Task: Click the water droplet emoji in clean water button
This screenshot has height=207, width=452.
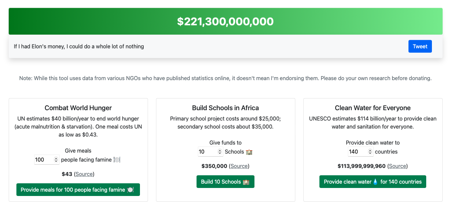Action: tap(375, 182)
